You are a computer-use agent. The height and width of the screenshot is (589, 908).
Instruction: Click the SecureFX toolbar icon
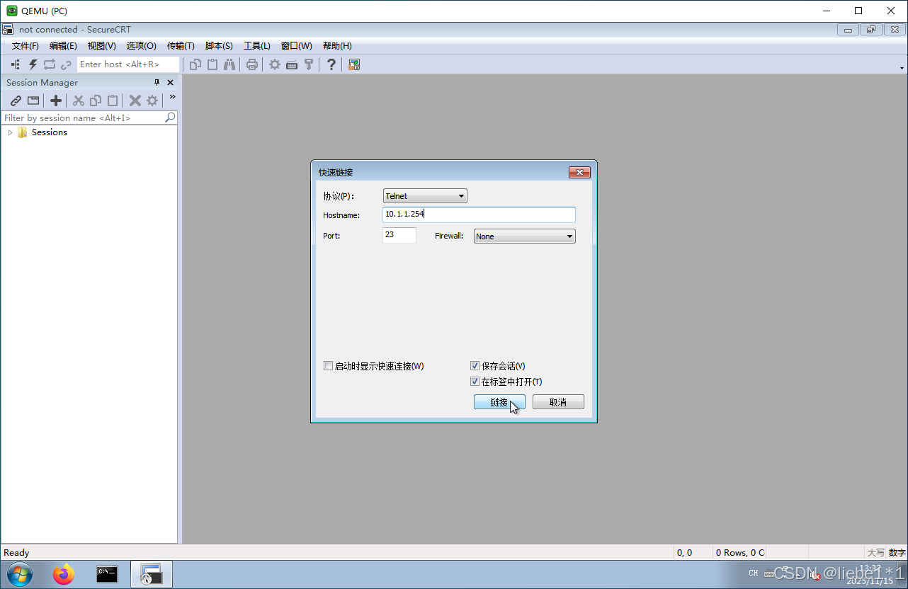[354, 64]
